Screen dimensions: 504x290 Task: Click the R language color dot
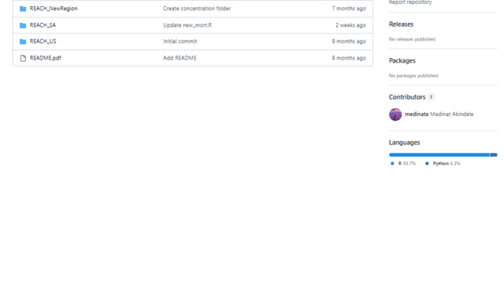click(393, 163)
